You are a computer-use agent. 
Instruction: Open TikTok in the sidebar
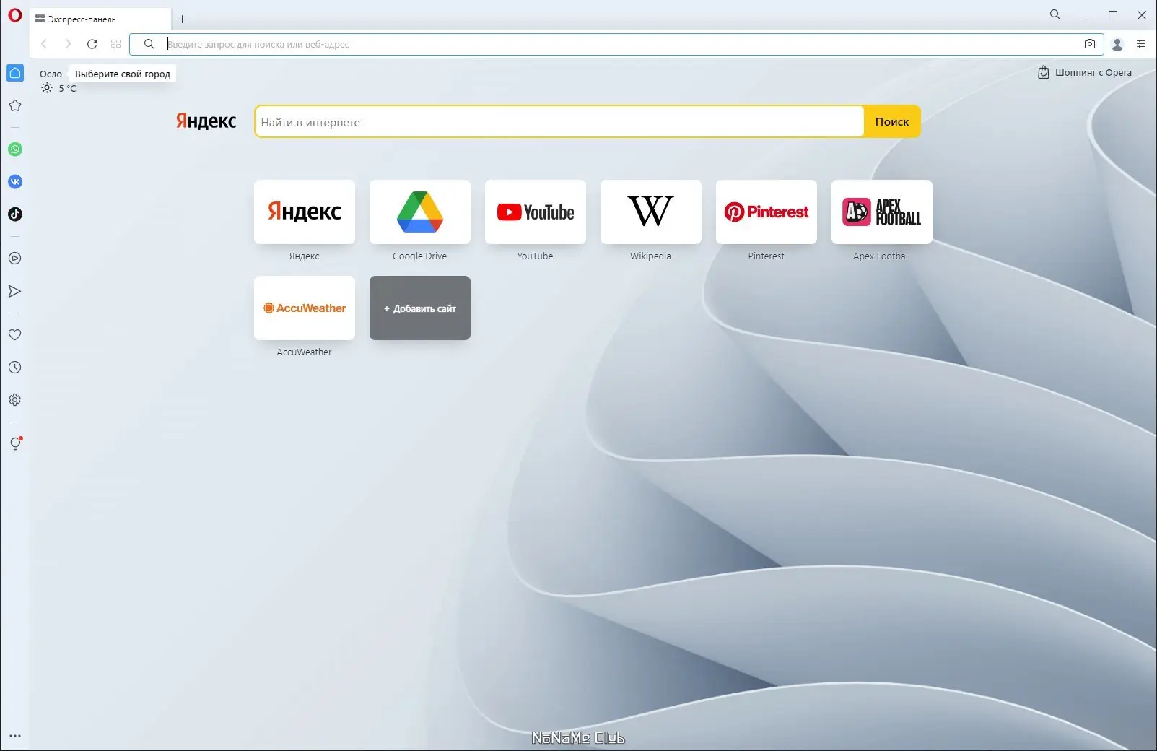pyautogui.click(x=15, y=214)
